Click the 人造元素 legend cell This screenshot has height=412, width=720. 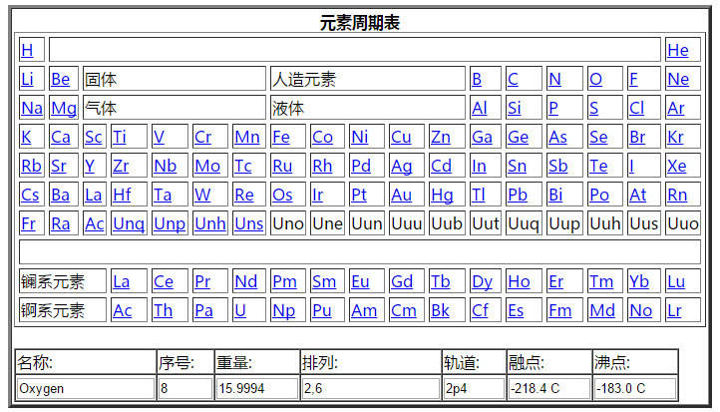[x=367, y=79]
